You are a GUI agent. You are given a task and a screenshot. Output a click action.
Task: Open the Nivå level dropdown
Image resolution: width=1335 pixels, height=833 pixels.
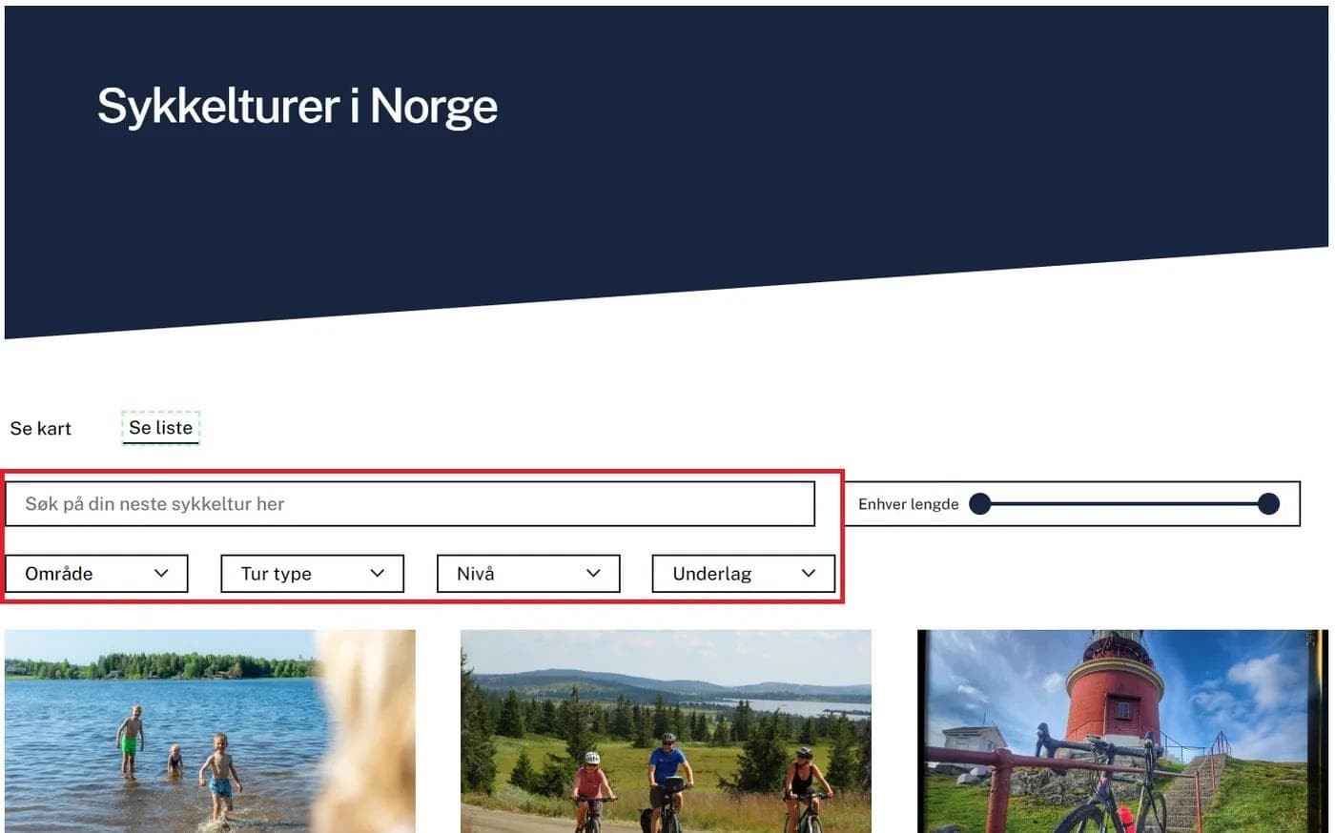point(527,574)
